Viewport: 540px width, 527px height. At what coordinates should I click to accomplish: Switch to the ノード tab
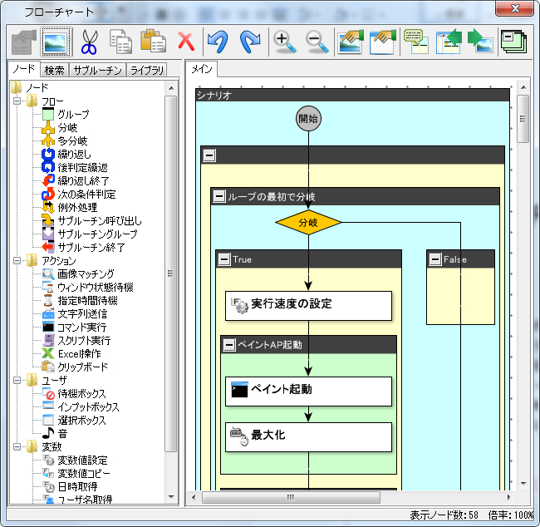[x=24, y=69]
